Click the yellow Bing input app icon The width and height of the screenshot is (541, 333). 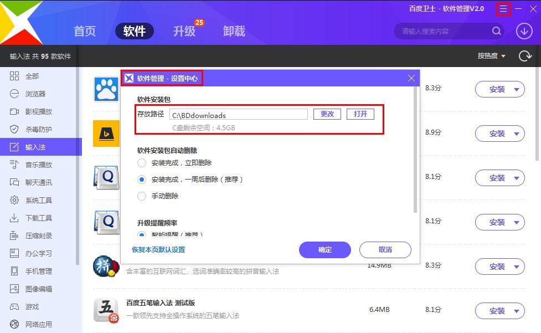(106, 134)
